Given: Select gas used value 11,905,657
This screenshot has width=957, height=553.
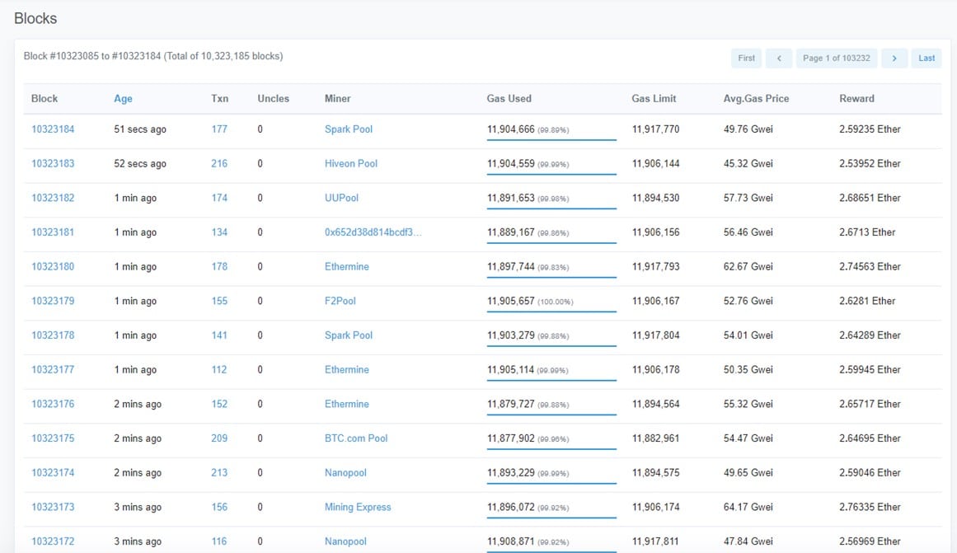Looking at the screenshot, I should (511, 301).
